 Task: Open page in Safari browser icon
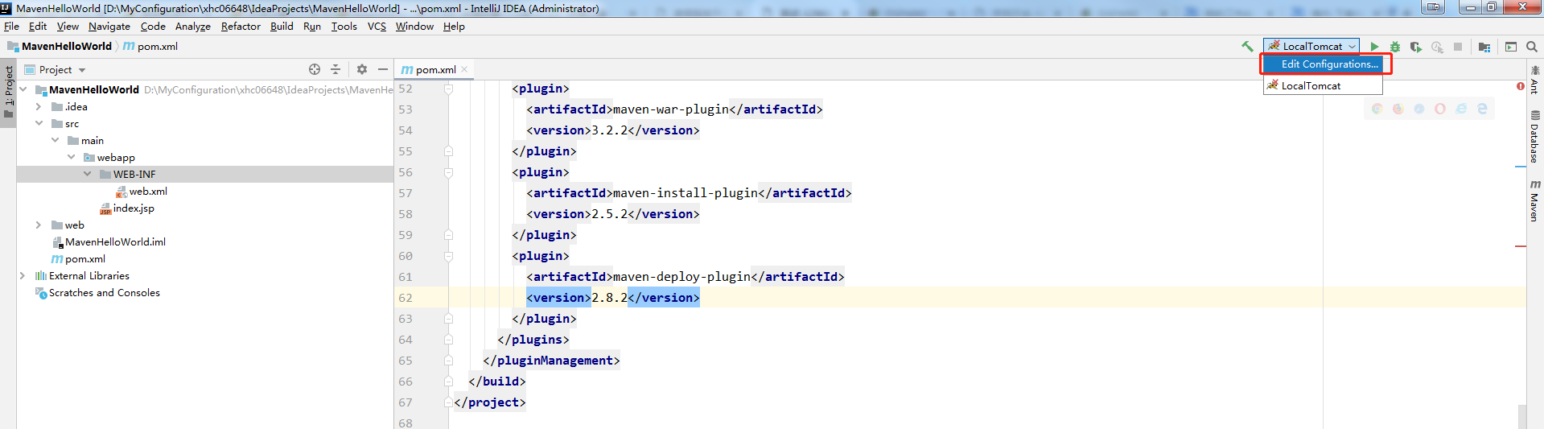[x=1419, y=109]
